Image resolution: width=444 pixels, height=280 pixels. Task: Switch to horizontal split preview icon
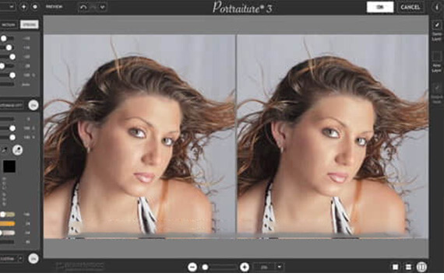[x=408, y=267]
